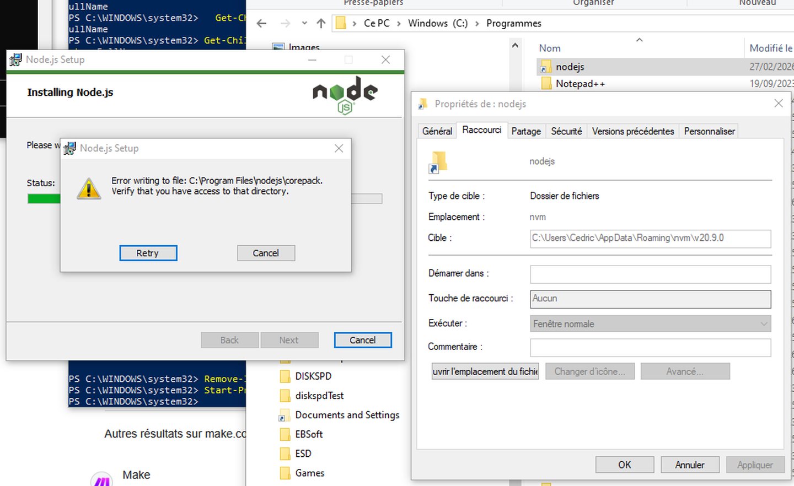Click the Avancé button in the Raccourci tab
Image resolution: width=794 pixels, height=486 pixels.
[685, 371]
